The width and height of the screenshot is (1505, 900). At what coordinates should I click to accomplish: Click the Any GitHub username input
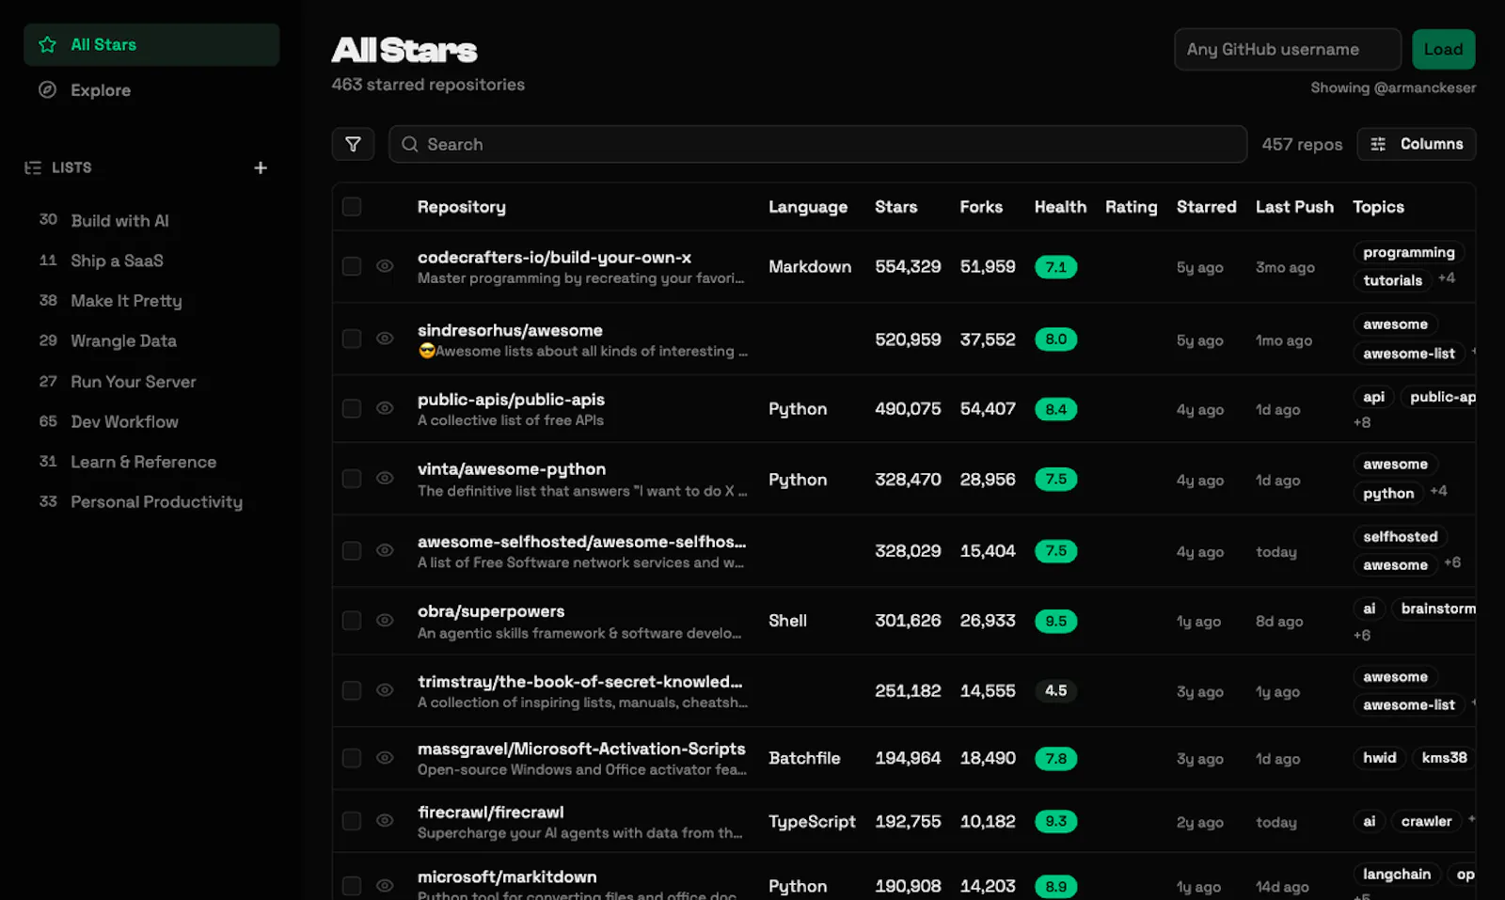[x=1287, y=49]
